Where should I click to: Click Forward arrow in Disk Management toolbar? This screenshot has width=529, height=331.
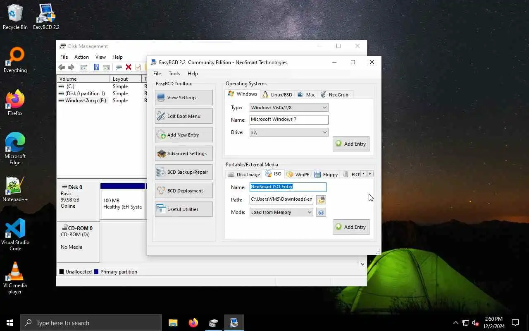[71, 67]
